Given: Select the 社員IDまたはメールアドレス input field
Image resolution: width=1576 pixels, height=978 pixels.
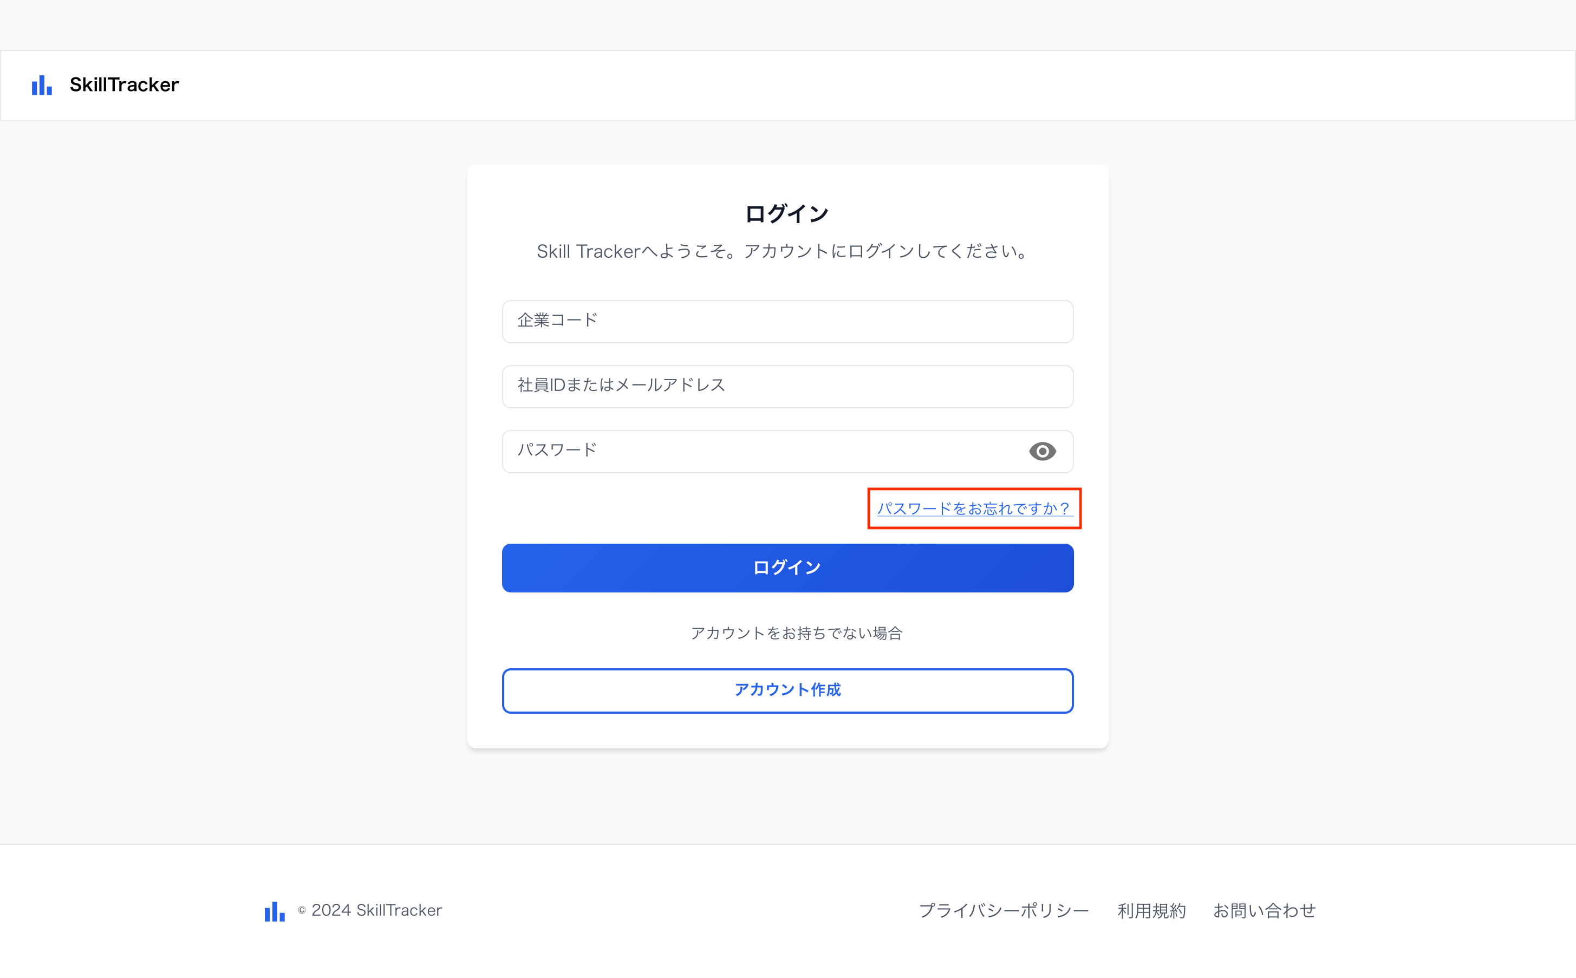Looking at the screenshot, I should [x=787, y=386].
